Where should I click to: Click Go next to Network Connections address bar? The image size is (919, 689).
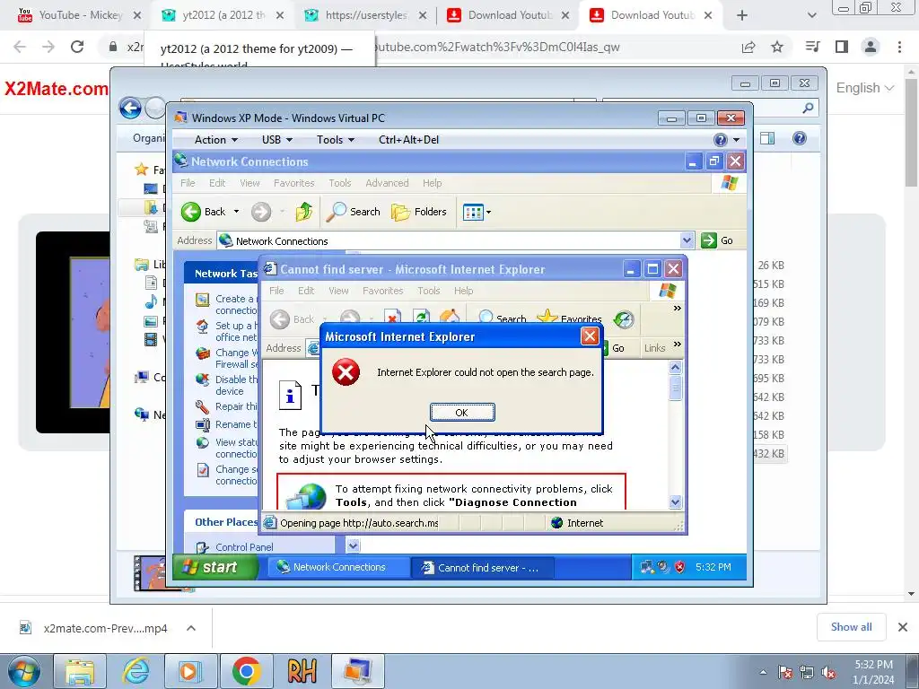click(717, 240)
